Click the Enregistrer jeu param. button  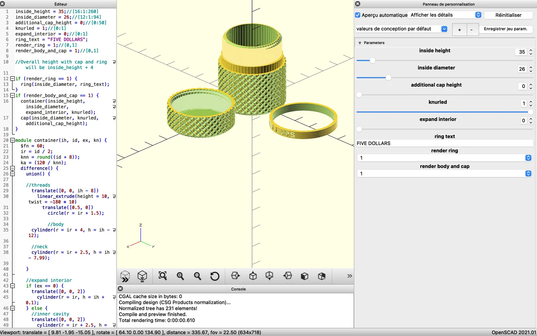[x=505, y=29]
